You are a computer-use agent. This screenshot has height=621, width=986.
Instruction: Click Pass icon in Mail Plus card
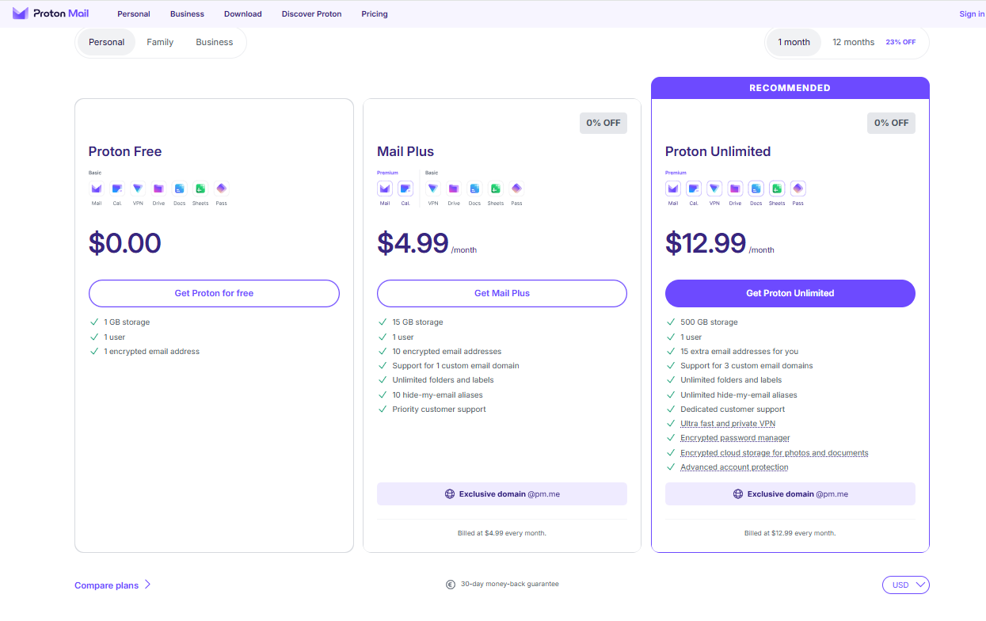point(516,189)
